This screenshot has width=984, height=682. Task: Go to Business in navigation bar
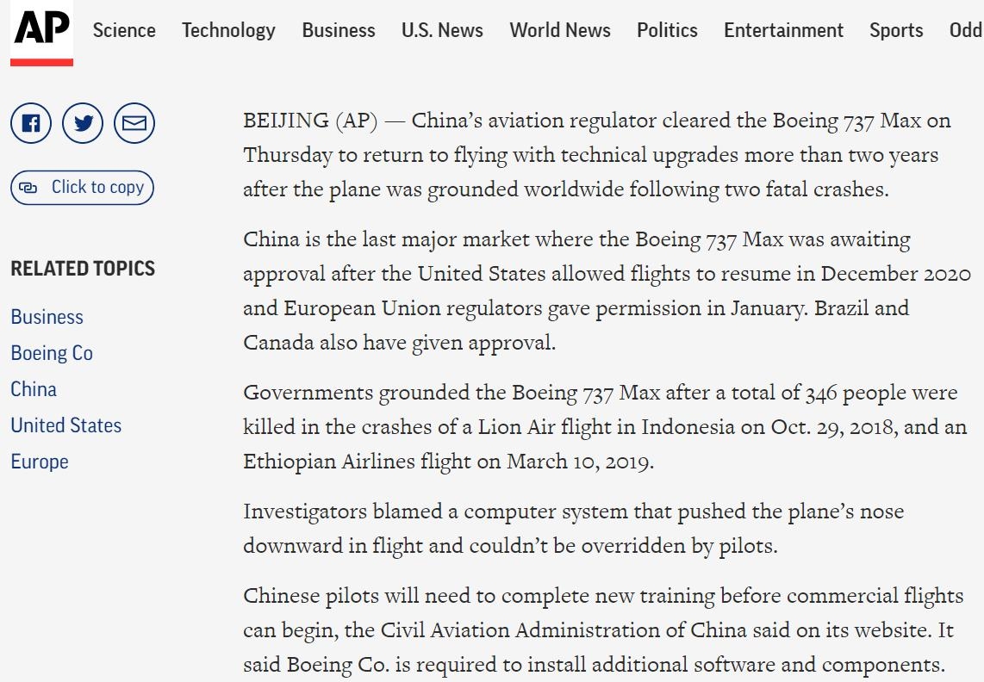[x=339, y=30]
